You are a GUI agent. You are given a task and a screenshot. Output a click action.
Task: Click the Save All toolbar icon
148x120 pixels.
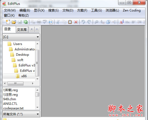click(x=26, y=22)
